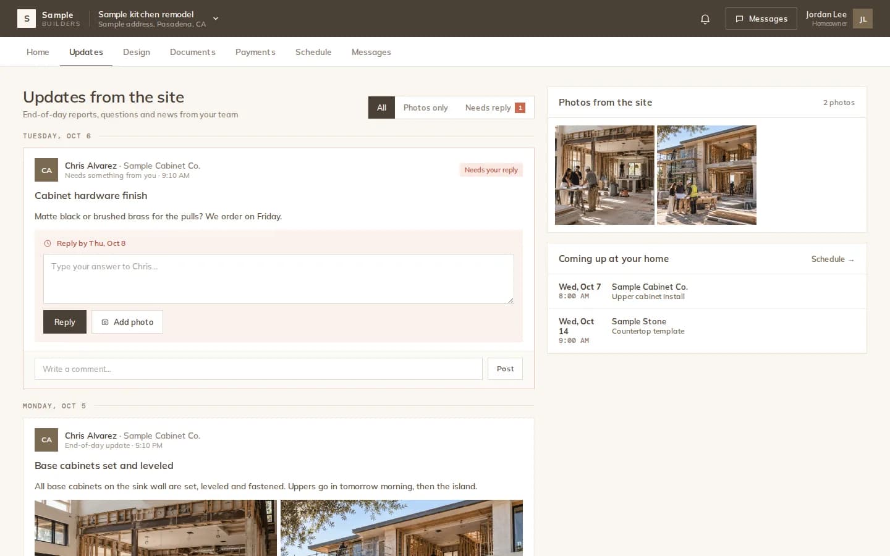Focus the Write a comment field
Image resolution: width=890 pixels, height=556 pixels.
258,369
